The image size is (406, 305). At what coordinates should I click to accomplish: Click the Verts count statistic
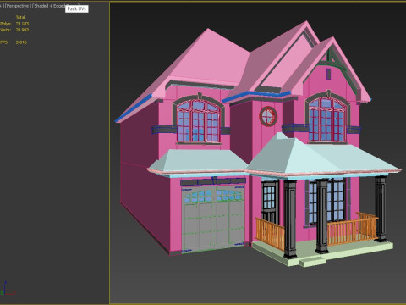pos(14,30)
